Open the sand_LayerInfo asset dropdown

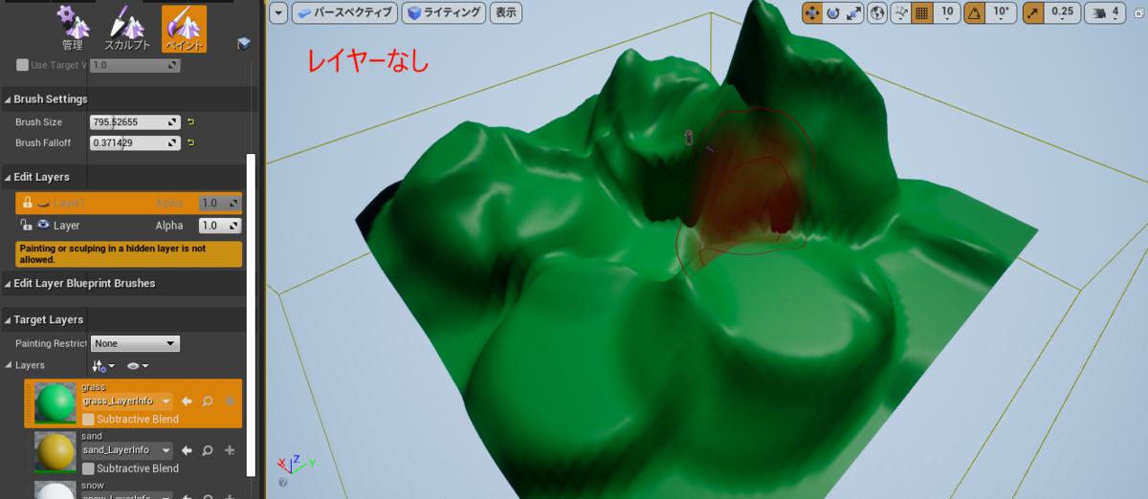coord(127,450)
